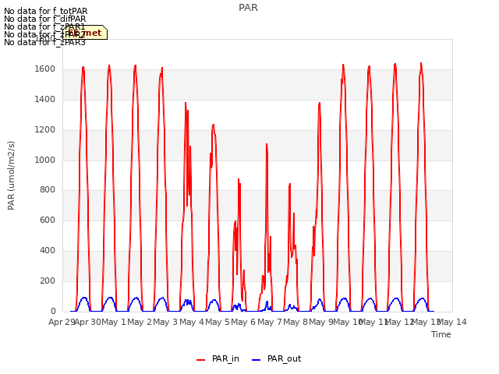This screenshot has height=374, width=499.
Task: Click the blue PAR_out legend swatch
Action: click(257, 360)
